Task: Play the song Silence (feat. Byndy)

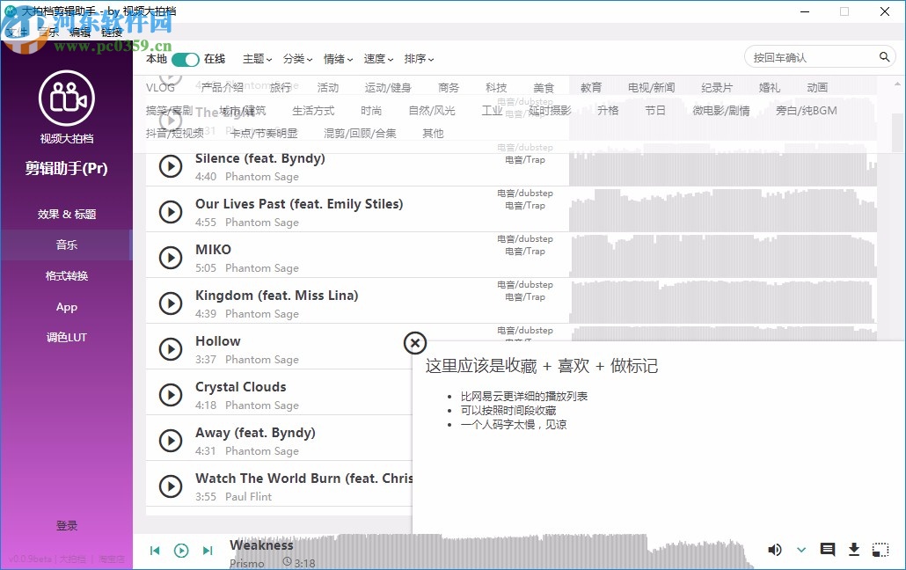Action: tap(171, 166)
